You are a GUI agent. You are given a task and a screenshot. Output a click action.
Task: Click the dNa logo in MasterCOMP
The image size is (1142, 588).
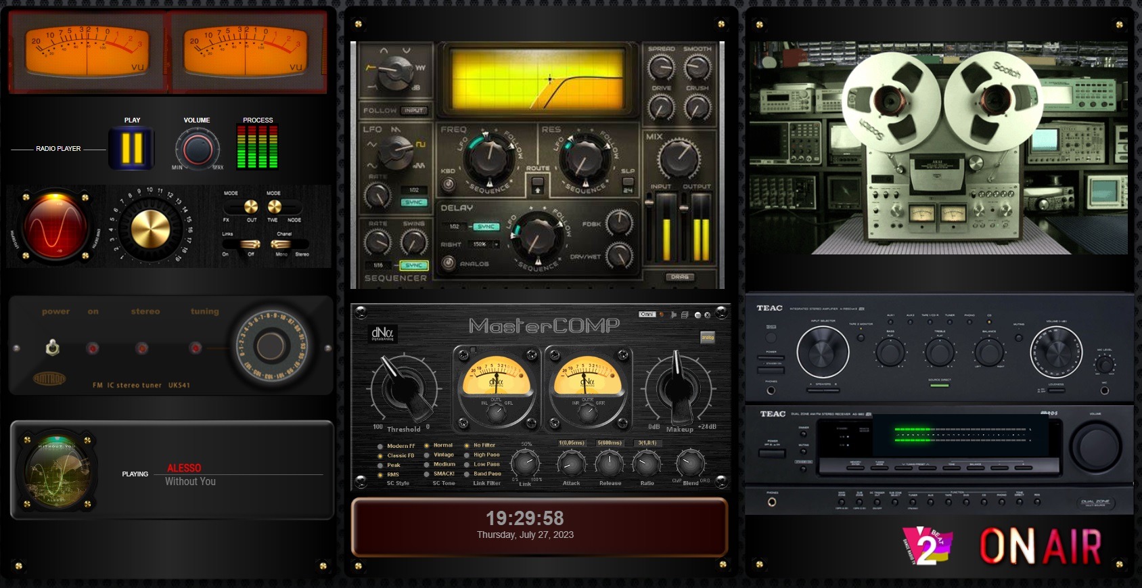pos(382,334)
